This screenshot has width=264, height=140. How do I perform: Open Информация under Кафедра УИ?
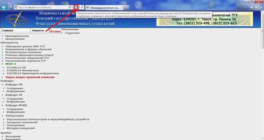click(x=16, y=91)
